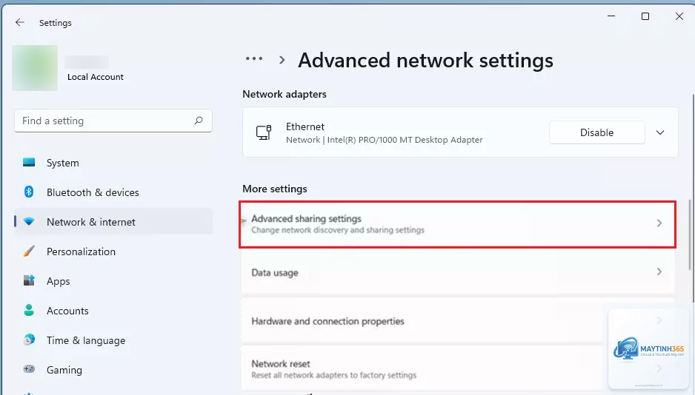
Task: Open the System settings page
Action: point(113,163)
